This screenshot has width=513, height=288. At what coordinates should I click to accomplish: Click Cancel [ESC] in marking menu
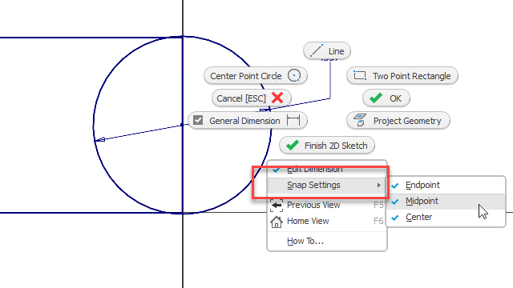[x=251, y=98]
